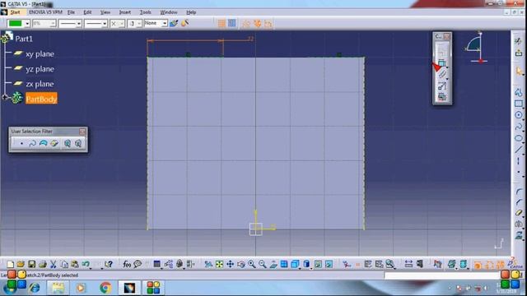Click the Painter graphic properties icon
This screenshot has height=296, width=527.
coord(174,23)
